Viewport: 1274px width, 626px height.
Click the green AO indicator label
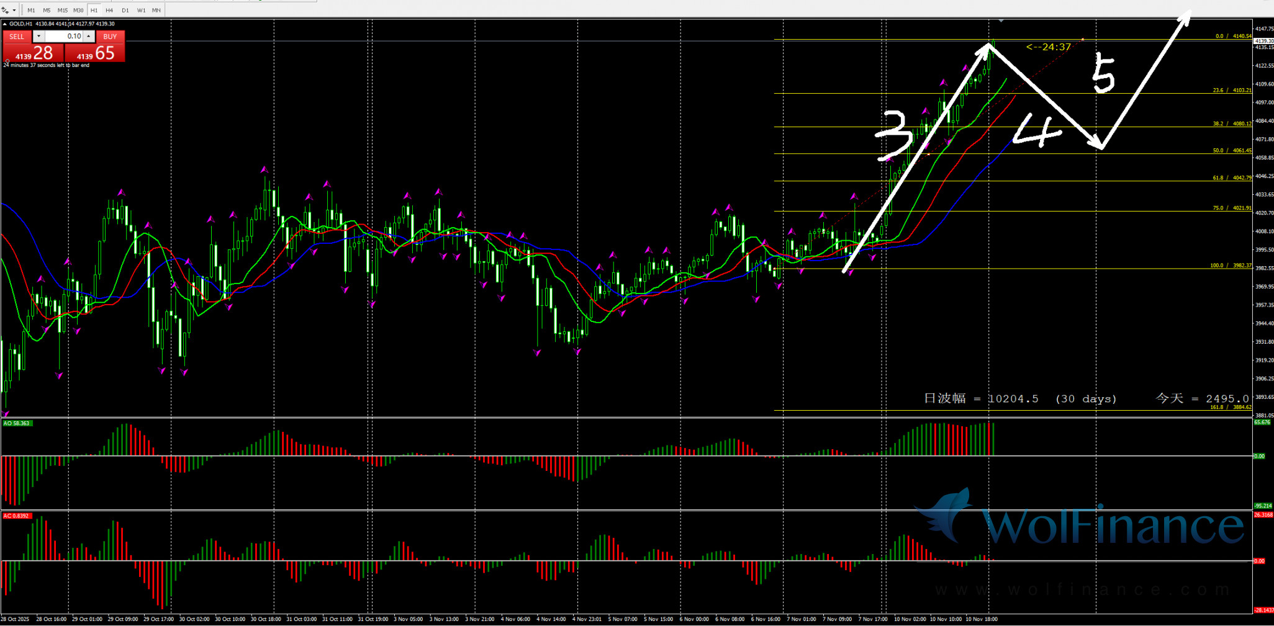pos(17,423)
